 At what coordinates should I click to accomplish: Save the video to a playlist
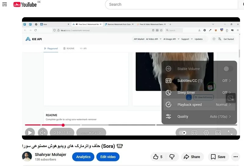click(218, 157)
